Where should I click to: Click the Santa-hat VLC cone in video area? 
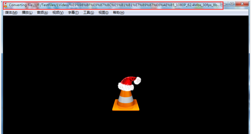(126, 94)
